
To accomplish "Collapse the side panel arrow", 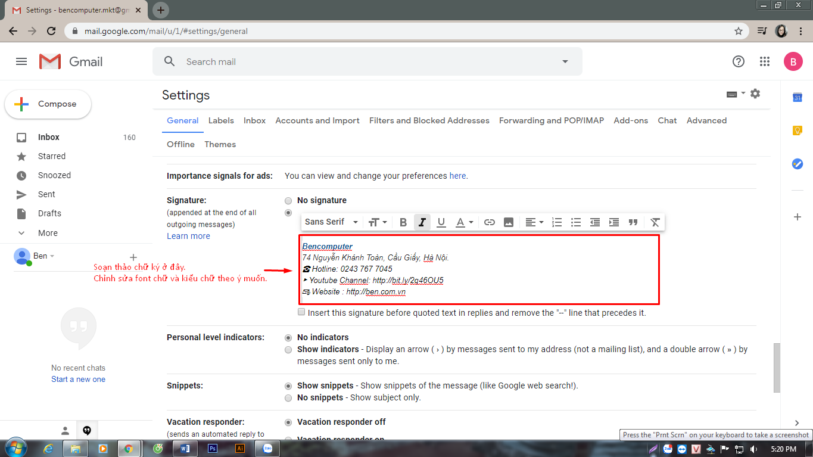I will tap(797, 423).
